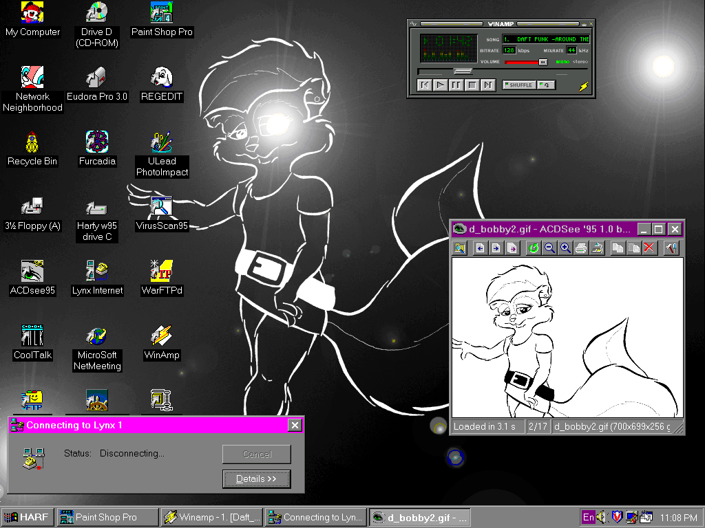This screenshot has width=705, height=528.
Task: Zoom out in ACDSee viewer
Action: click(x=549, y=247)
